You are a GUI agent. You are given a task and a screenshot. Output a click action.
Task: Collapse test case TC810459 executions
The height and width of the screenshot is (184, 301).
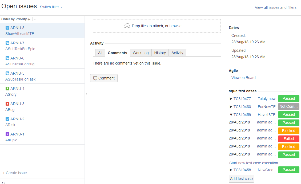(x=231, y=115)
